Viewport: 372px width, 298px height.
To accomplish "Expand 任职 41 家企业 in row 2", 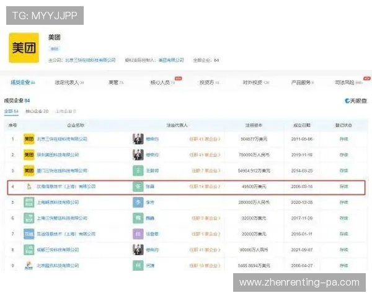I will coord(205,155).
